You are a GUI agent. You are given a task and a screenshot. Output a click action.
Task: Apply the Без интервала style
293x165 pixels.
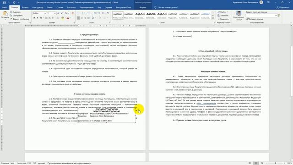[129, 15]
